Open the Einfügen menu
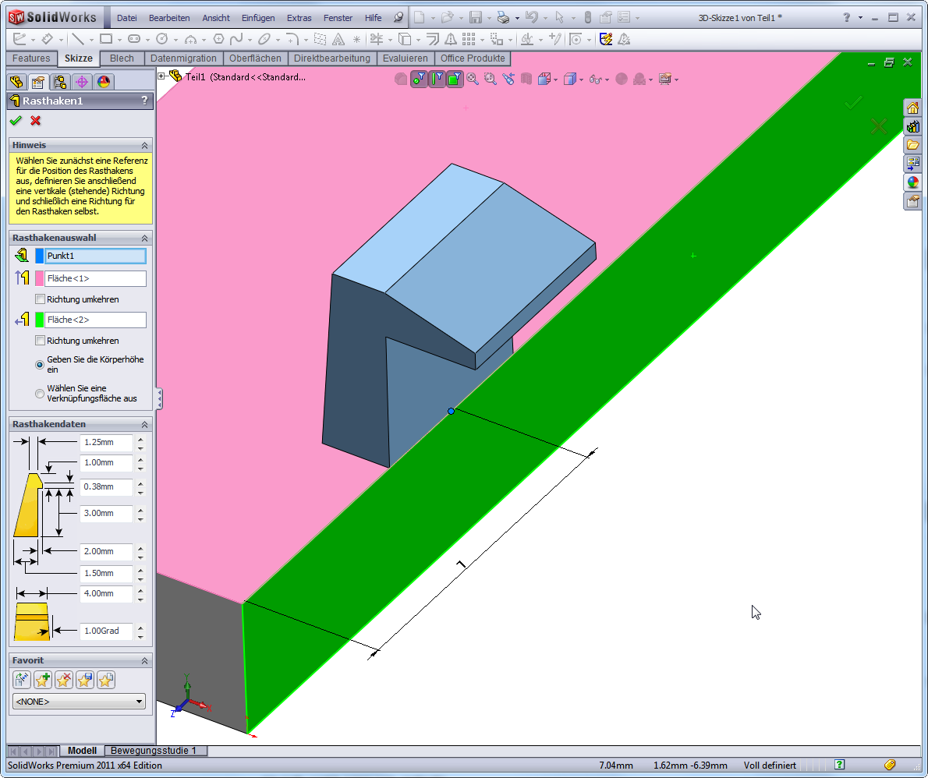Image resolution: width=928 pixels, height=778 pixels. pos(257,18)
